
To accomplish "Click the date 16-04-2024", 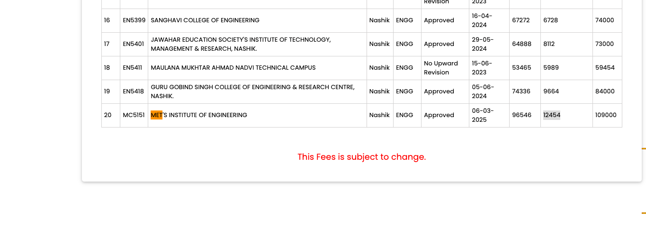I will tap(482, 20).
